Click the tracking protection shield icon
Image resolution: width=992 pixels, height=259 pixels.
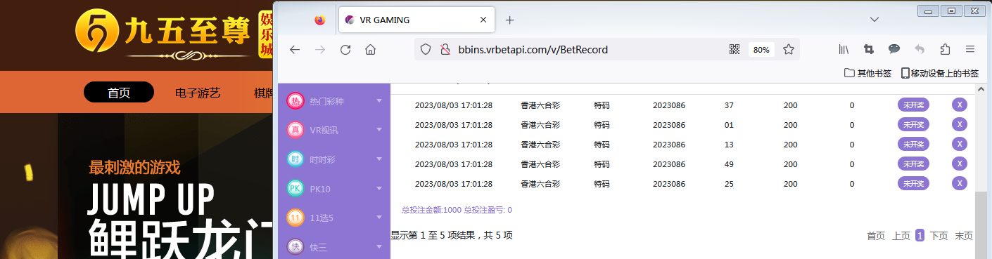(425, 50)
